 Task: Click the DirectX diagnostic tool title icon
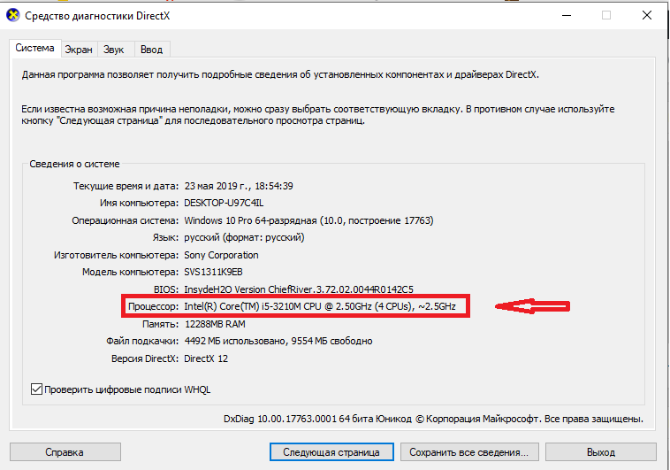13,15
